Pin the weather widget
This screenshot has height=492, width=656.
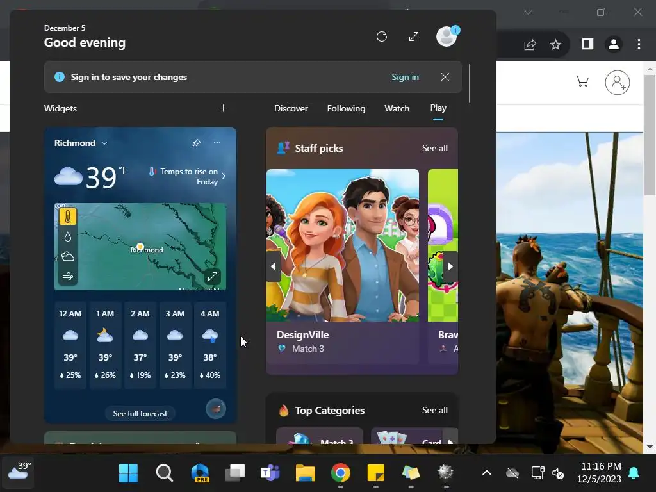tap(196, 143)
